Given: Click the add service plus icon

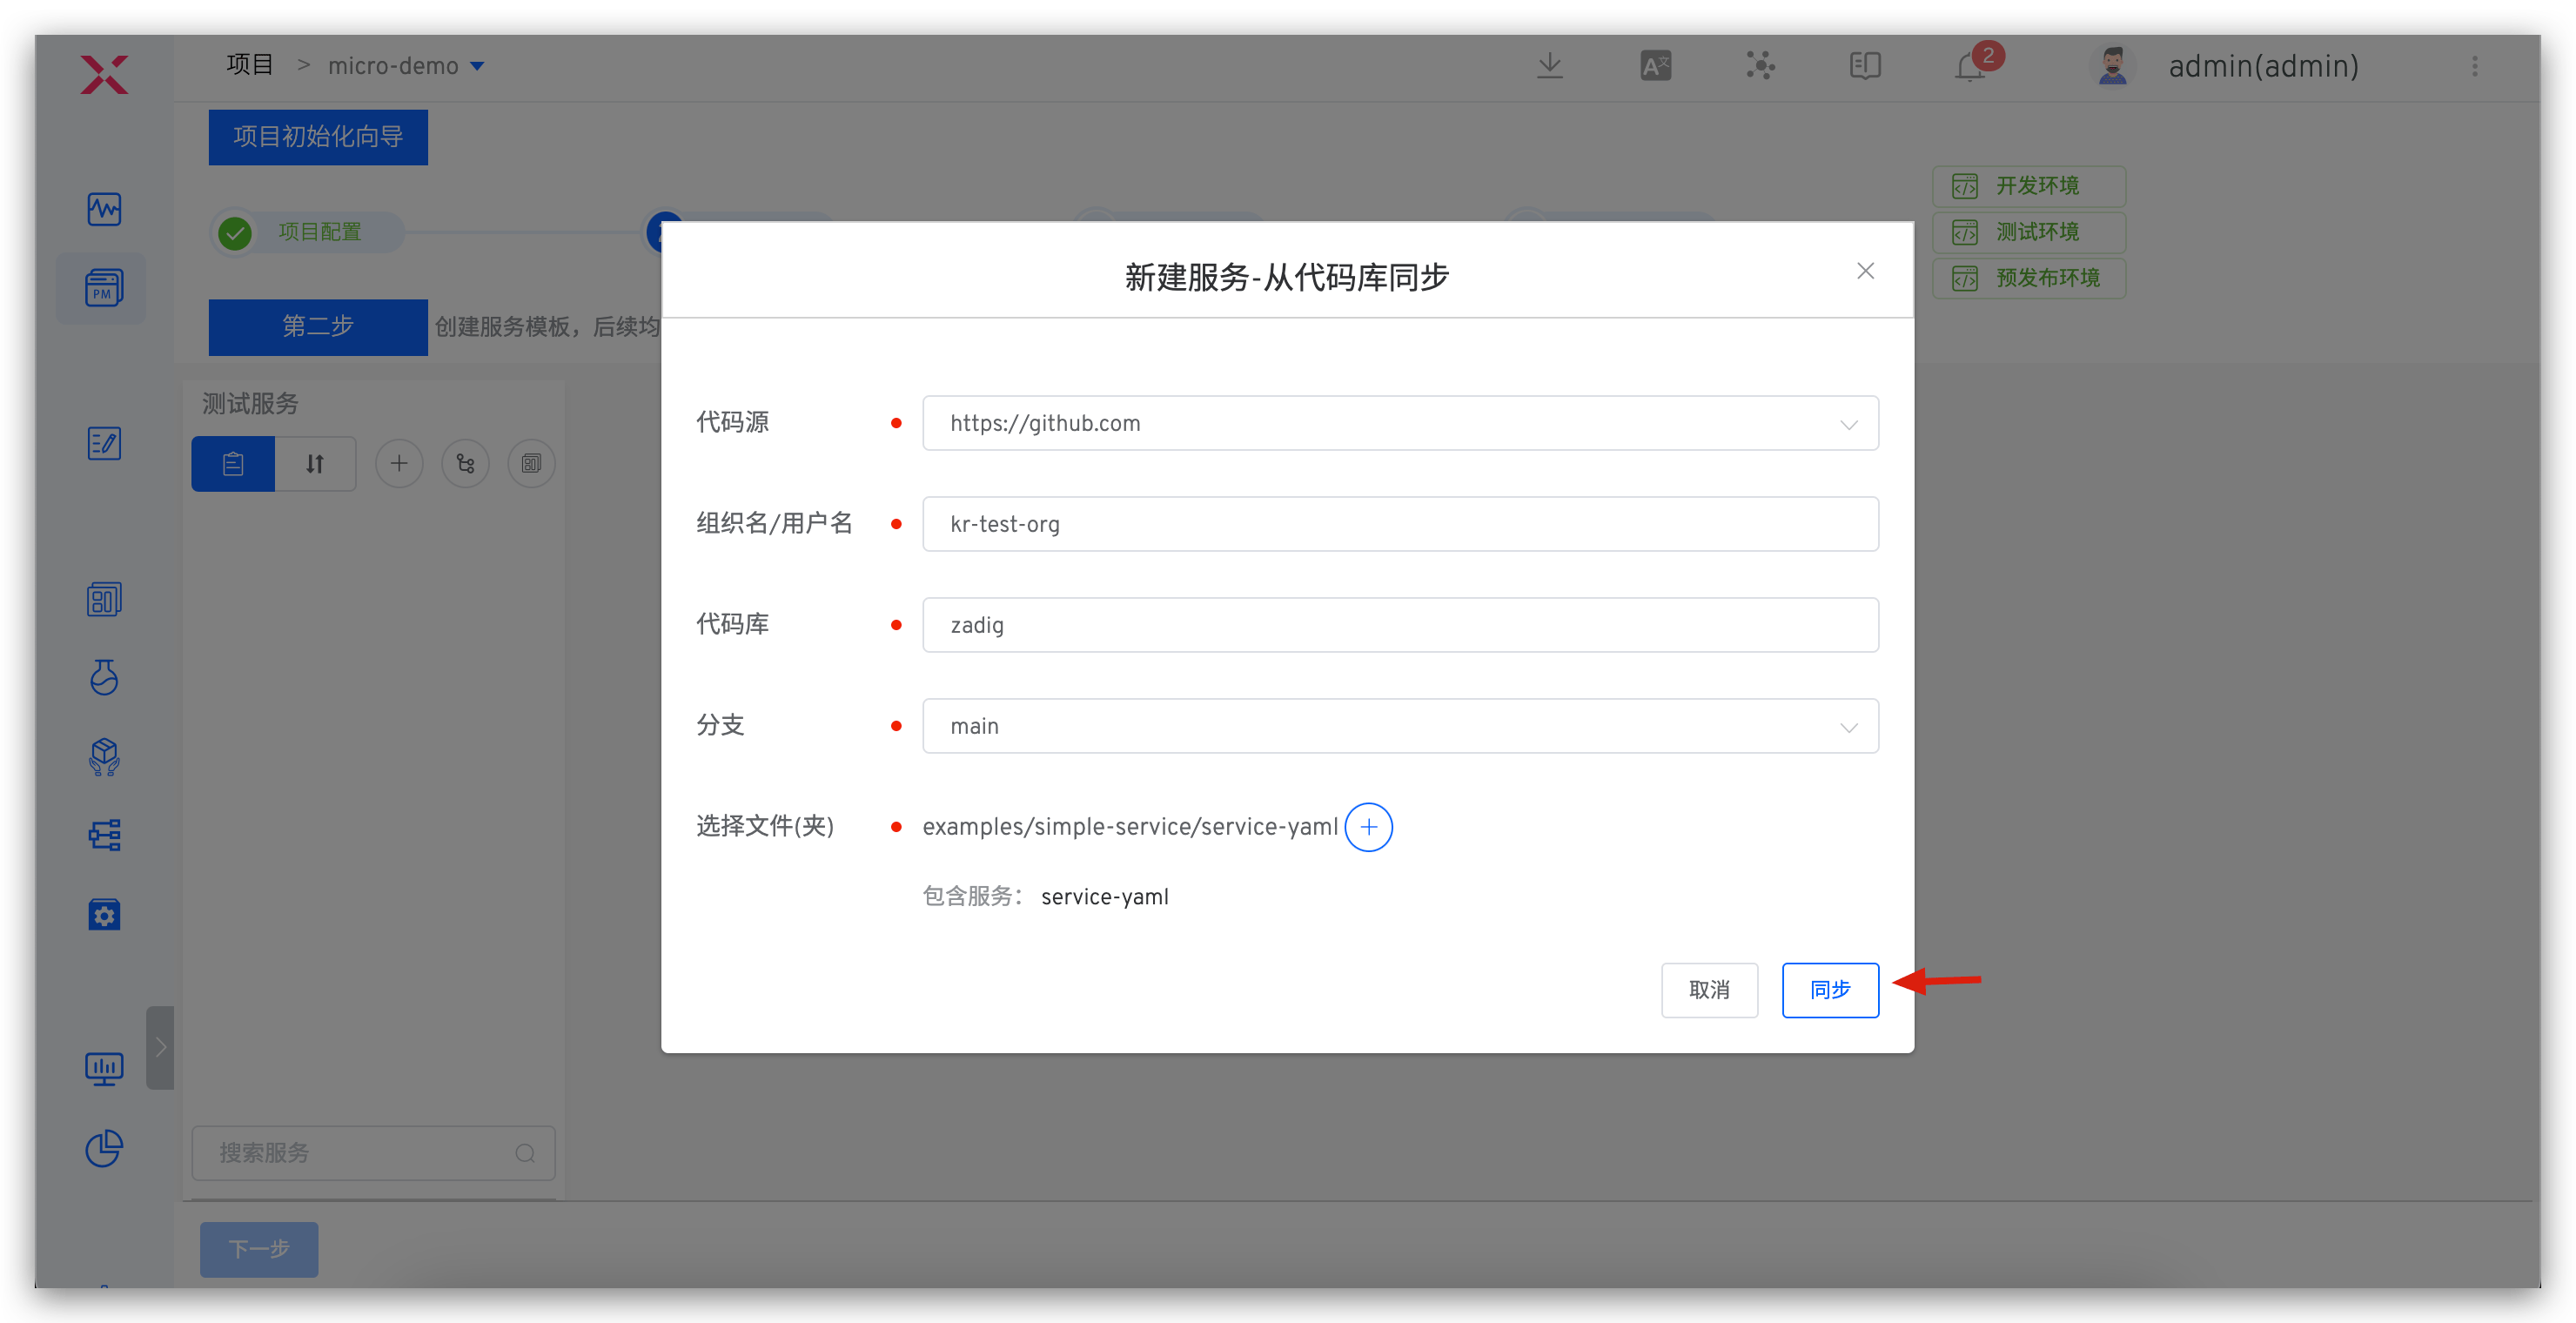Looking at the screenshot, I should pyautogui.click(x=399, y=463).
